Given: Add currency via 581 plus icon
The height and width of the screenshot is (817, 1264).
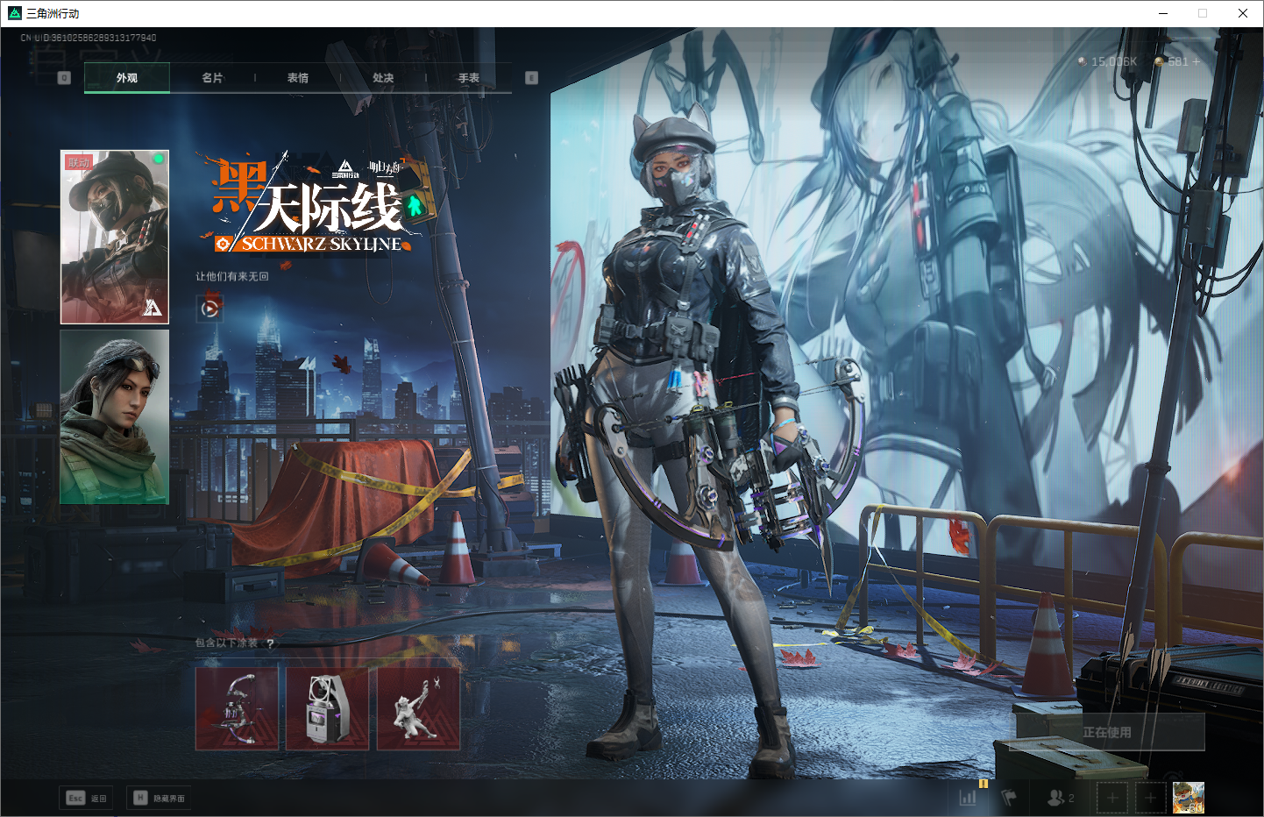Looking at the screenshot, I should coord(1196,61).
